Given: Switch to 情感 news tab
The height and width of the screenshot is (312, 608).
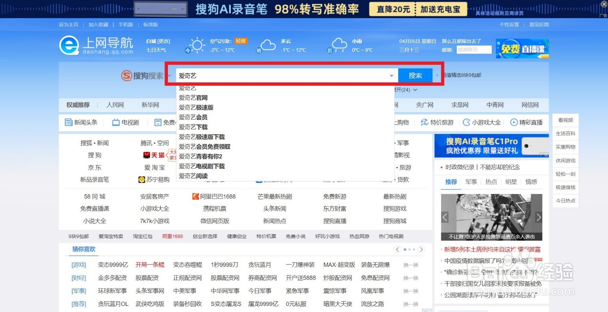Looking at the screenshot, I should [531, 182].
